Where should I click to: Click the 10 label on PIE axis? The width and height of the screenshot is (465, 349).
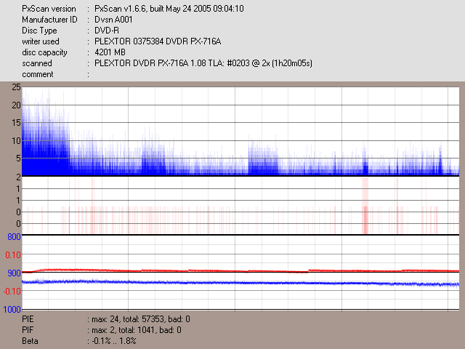[x=16, y=140]
